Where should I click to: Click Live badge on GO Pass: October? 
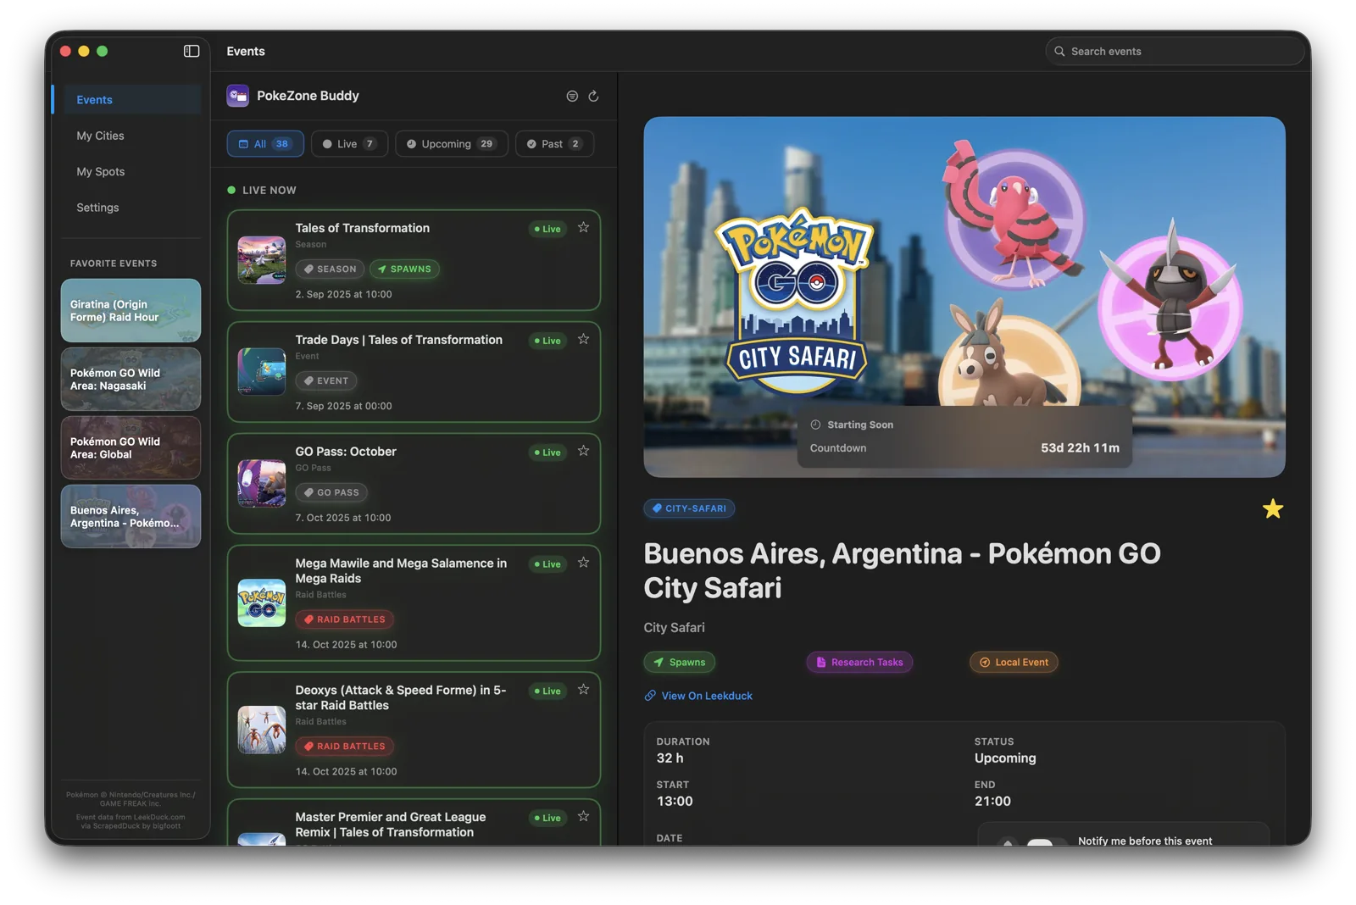tap(547, 452)
